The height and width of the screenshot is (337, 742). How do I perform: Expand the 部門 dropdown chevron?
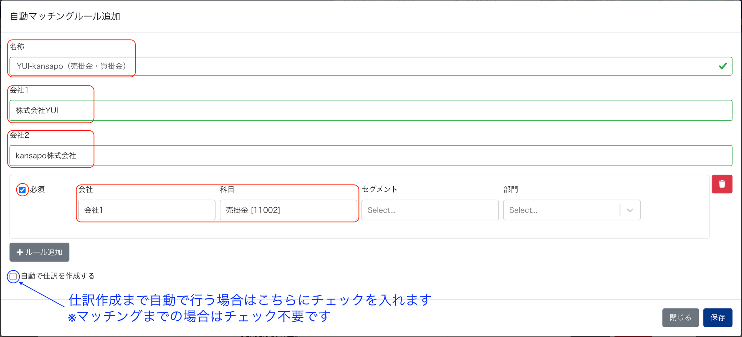630,210
